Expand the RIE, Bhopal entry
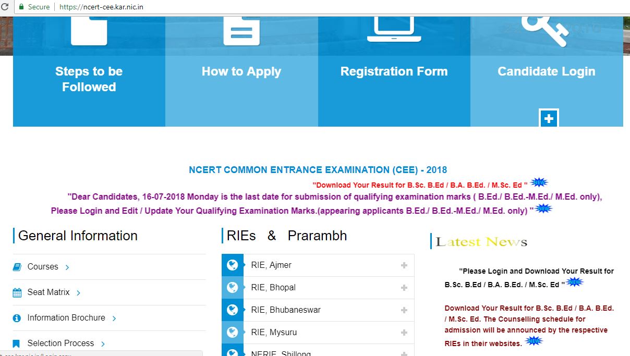Screen dimensions: 630x356 (404, 288)
